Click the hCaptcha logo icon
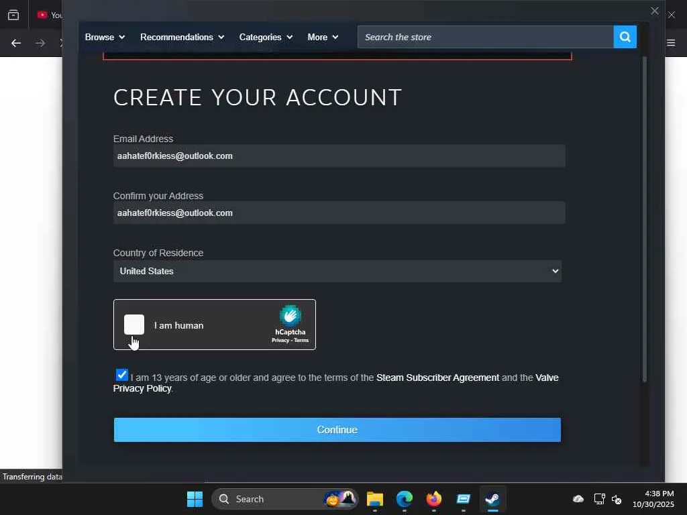This screenshot has height=515, width=687. (x=290, y=315)
